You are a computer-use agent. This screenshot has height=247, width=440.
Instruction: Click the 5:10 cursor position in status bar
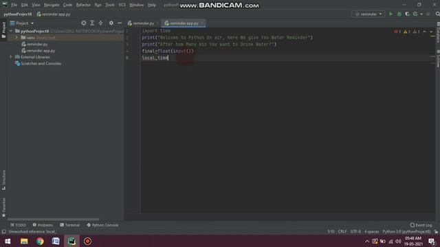(331, 232)
